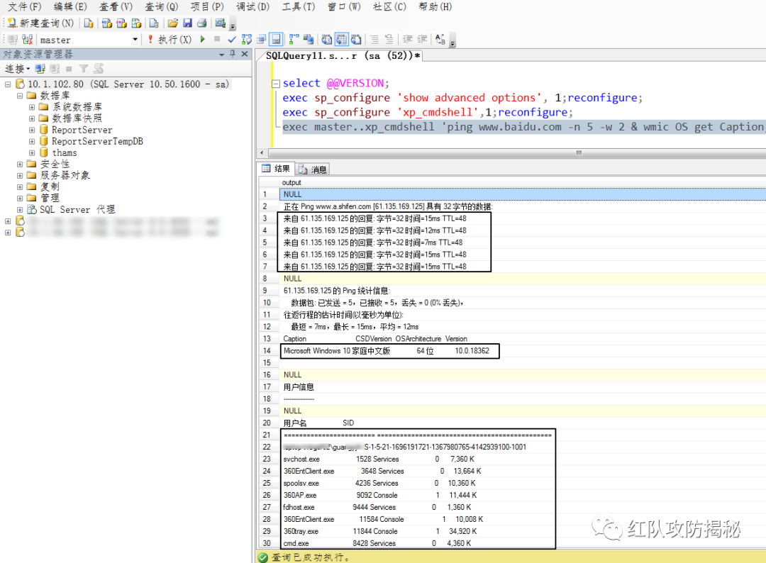The image size is (766, 563).
Task: Select Results to Grid output mode
Action: click(x=341, y=40)
